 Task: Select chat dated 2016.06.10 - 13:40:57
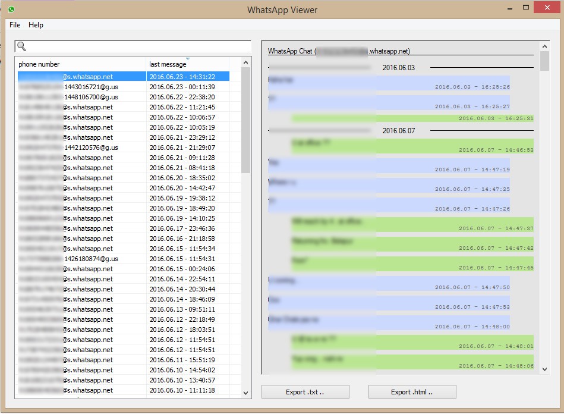(124, 380)
